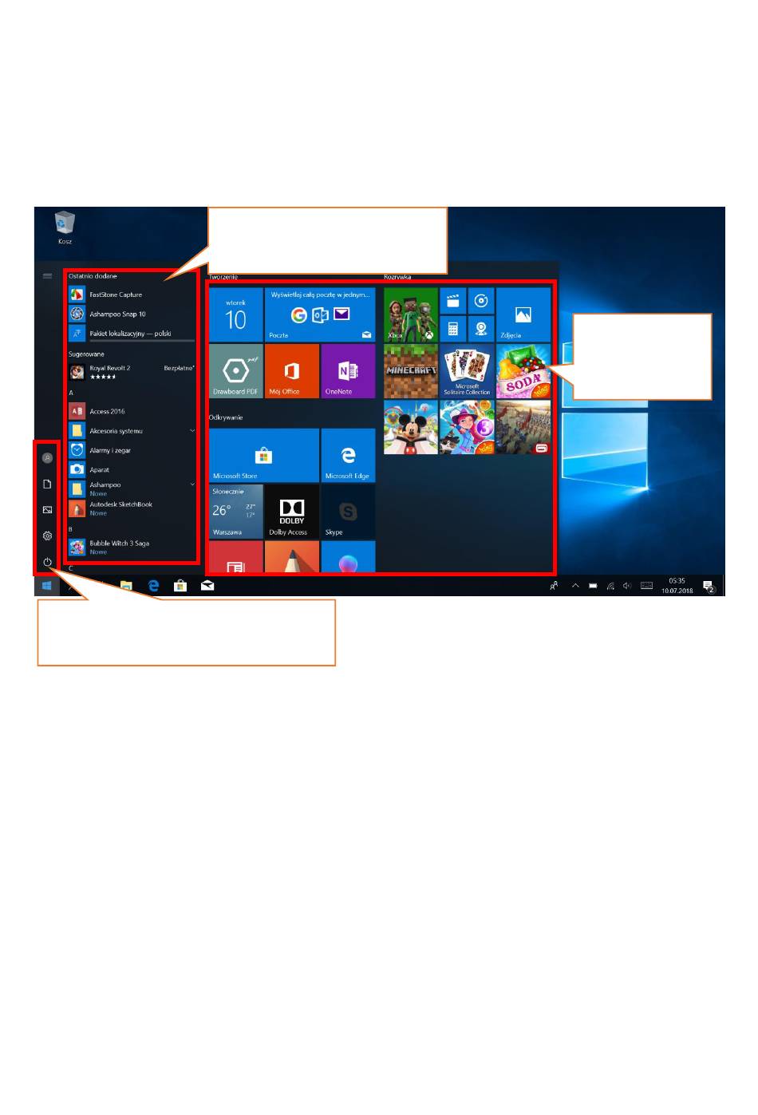Open the Maps small tile
Viewport: 758px width, 1115px height.
pyautogui.click(x=481, y=329)
